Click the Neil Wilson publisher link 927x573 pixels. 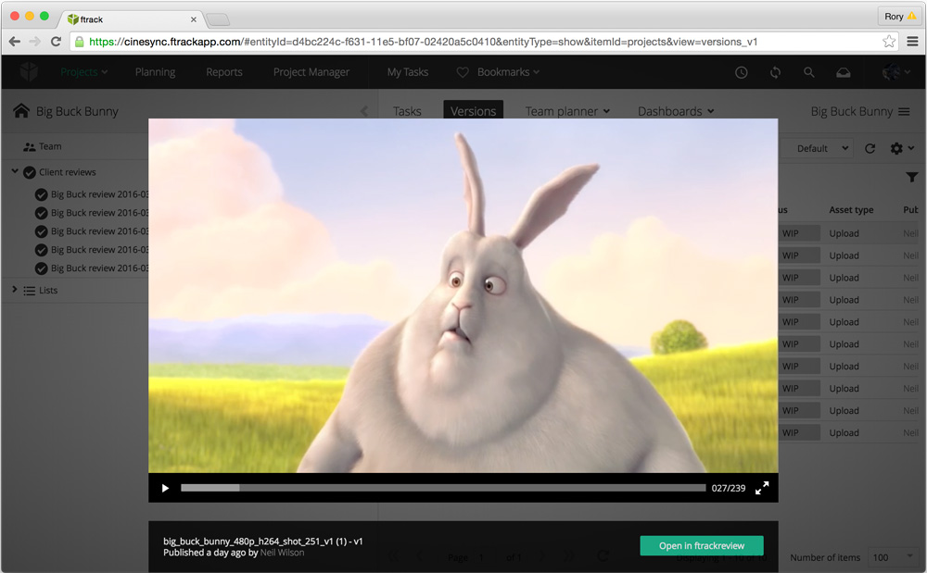[x=283, y=553]
